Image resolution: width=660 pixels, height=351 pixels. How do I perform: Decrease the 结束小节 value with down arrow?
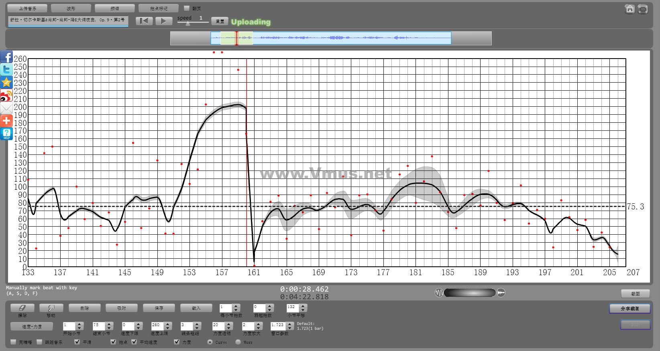pyautogui.click(x=109, y=328)
